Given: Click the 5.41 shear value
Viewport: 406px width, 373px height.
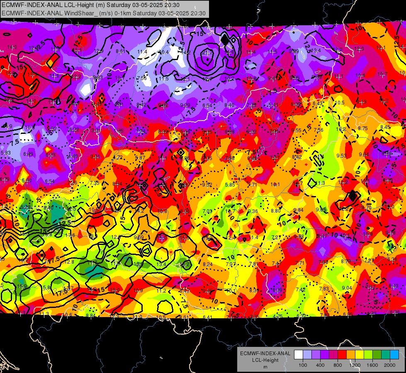Looking at the screenshot, I should point(273,104).
